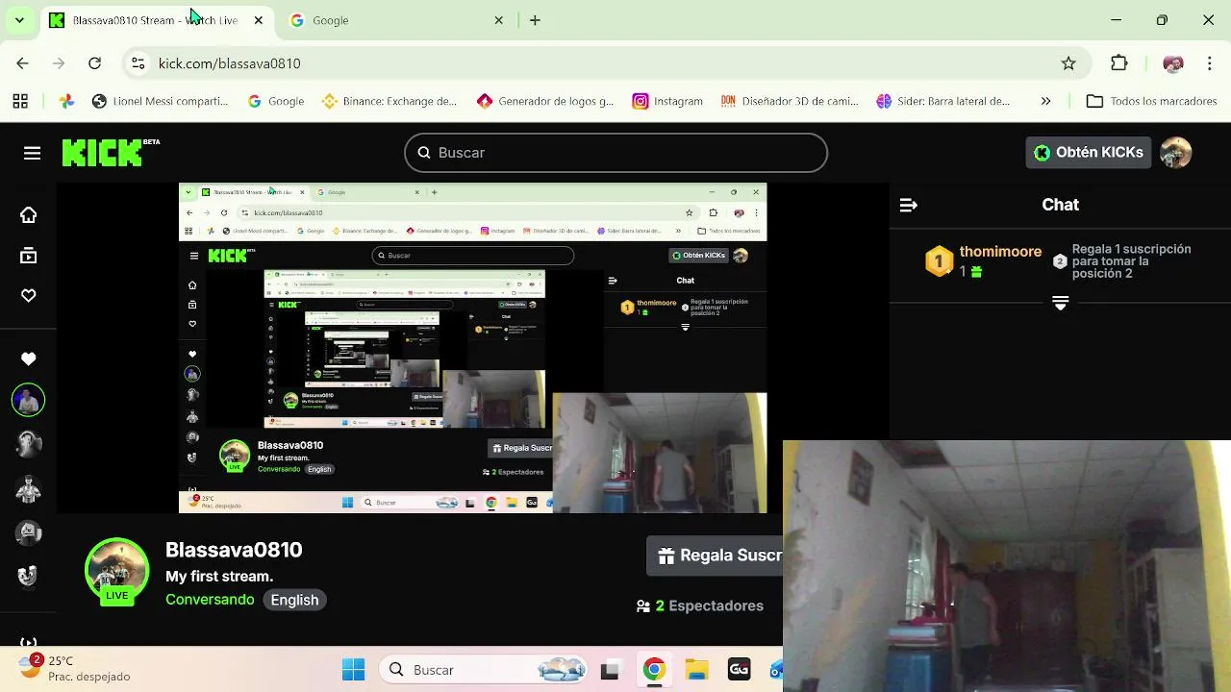Screen dimensions: 1231x692
Task: Click the number 1 gold rank badge
Action: pyautogui.click(x=940, y=261)
